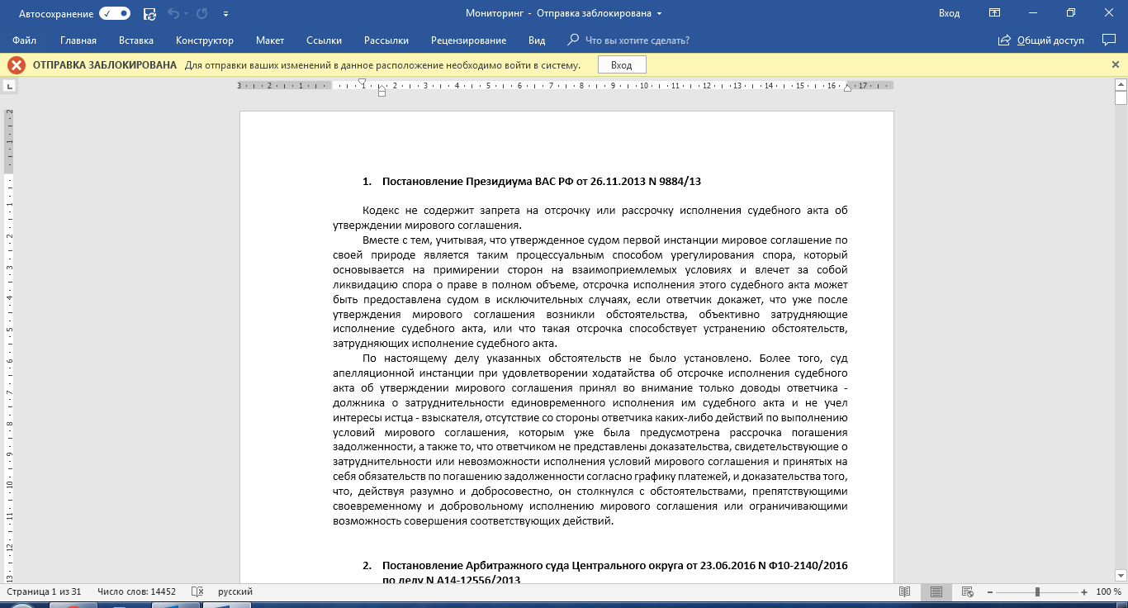Click the right indent marker on ruler
The height and width of the screenshot is (608, 1128).
click(x=847, y=88)
